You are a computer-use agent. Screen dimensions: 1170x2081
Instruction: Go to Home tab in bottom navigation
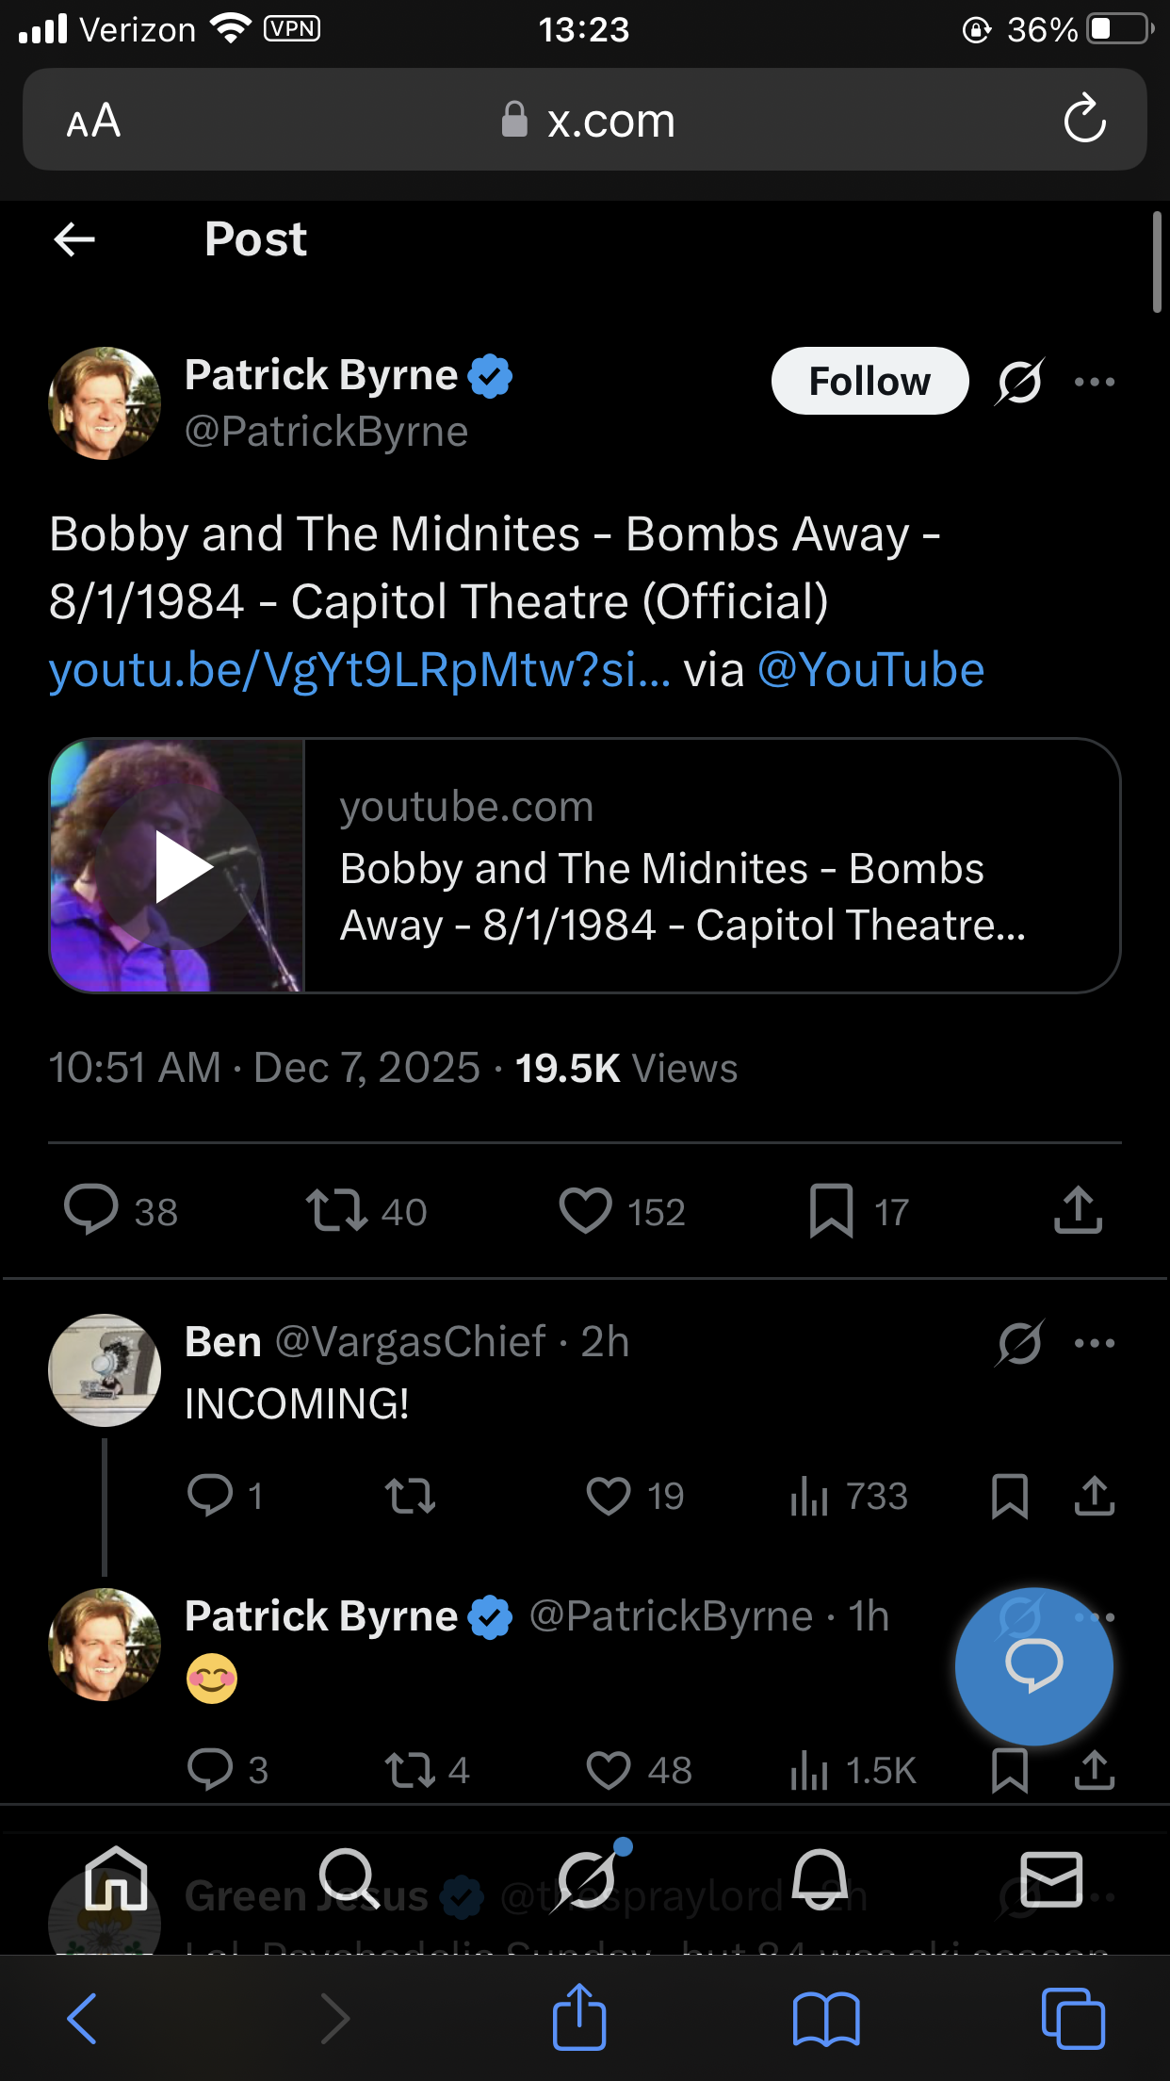(116, 1878)
